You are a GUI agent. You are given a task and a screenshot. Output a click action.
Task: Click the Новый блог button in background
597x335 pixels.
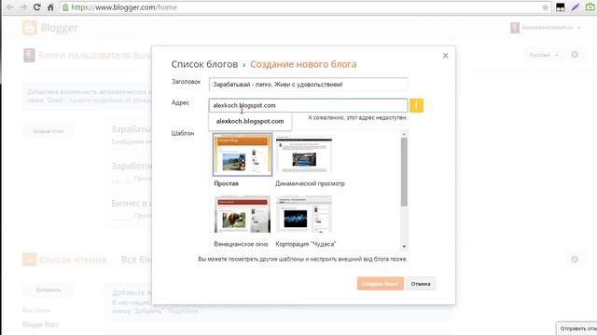click(49, 131)
